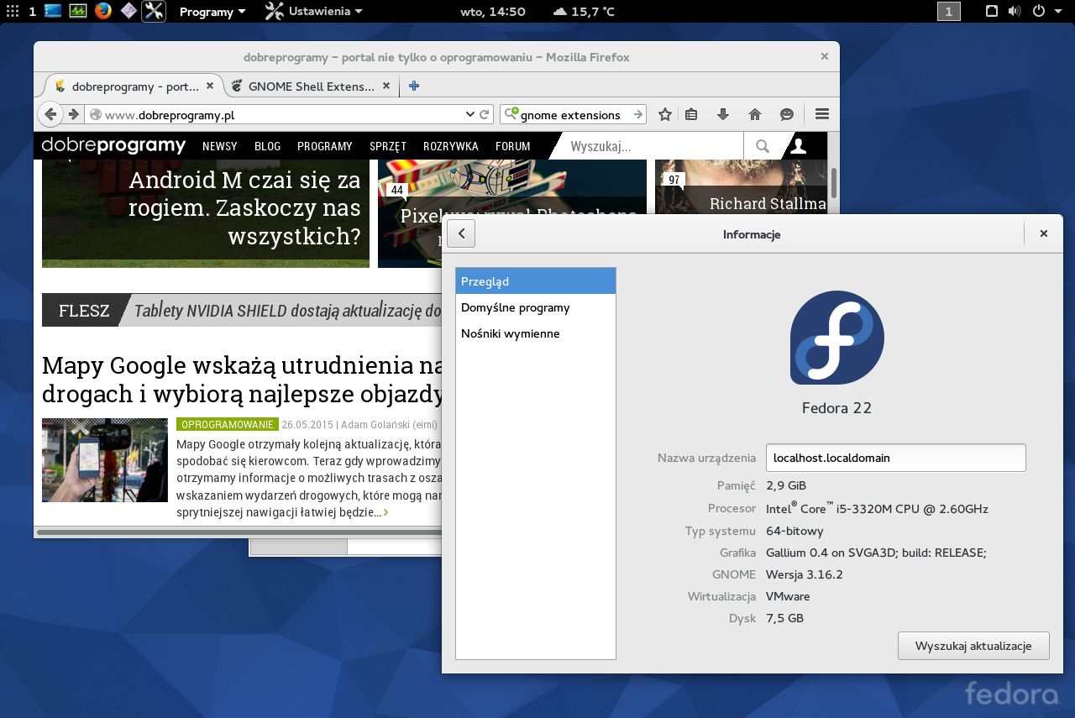Screen dimensions: 1075x718
Task: Click the FLESZ NVIDIA SHIELD headline
Action: [289, 311]
